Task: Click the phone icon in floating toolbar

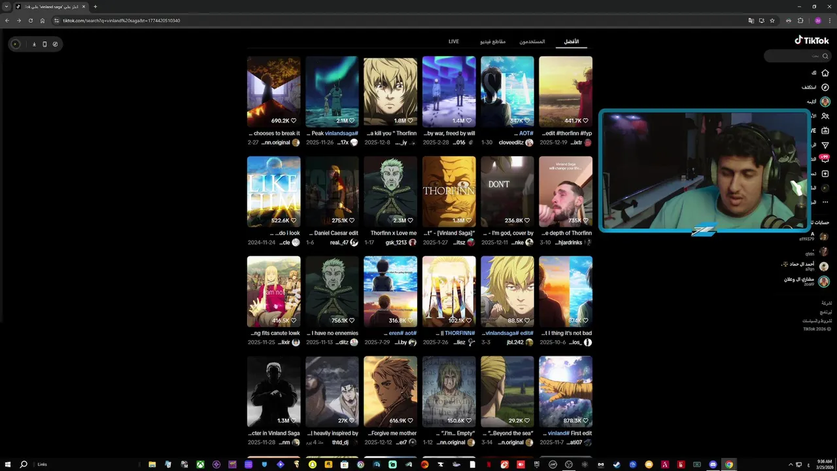Action: click(x=44, y=44)
